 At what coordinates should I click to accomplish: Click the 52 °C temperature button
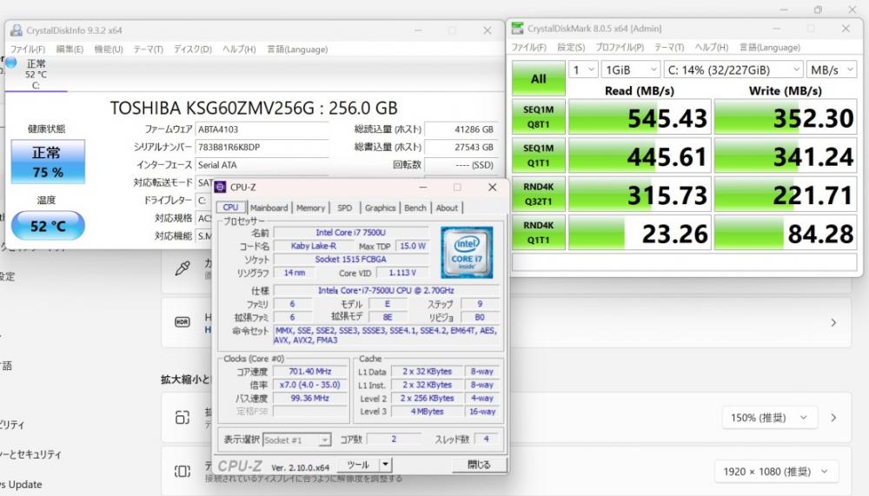point(48,226)
